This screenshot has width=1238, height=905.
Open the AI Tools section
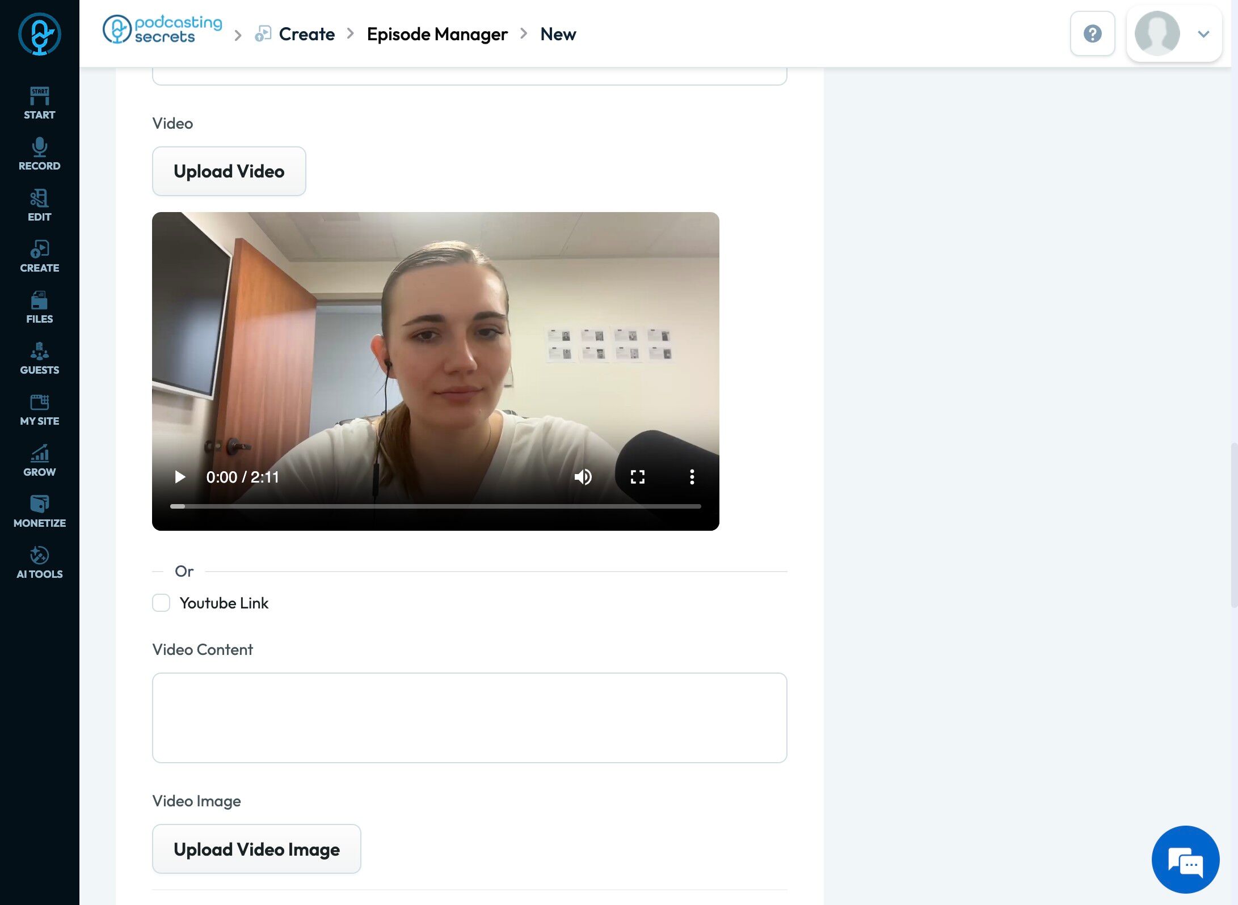point(39,563)
